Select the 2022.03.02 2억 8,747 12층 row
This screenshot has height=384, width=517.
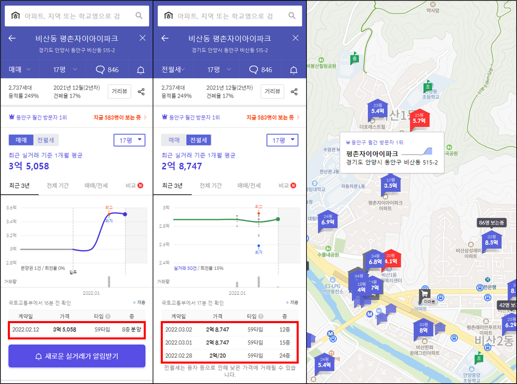pyautogui.click(x=230, y=330)
